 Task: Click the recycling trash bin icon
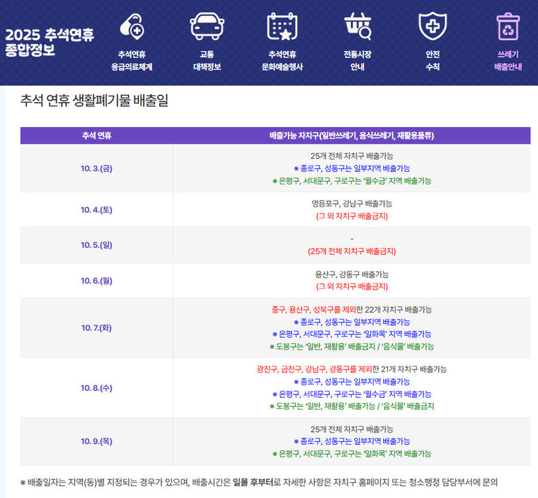click(x=508, y=26)
